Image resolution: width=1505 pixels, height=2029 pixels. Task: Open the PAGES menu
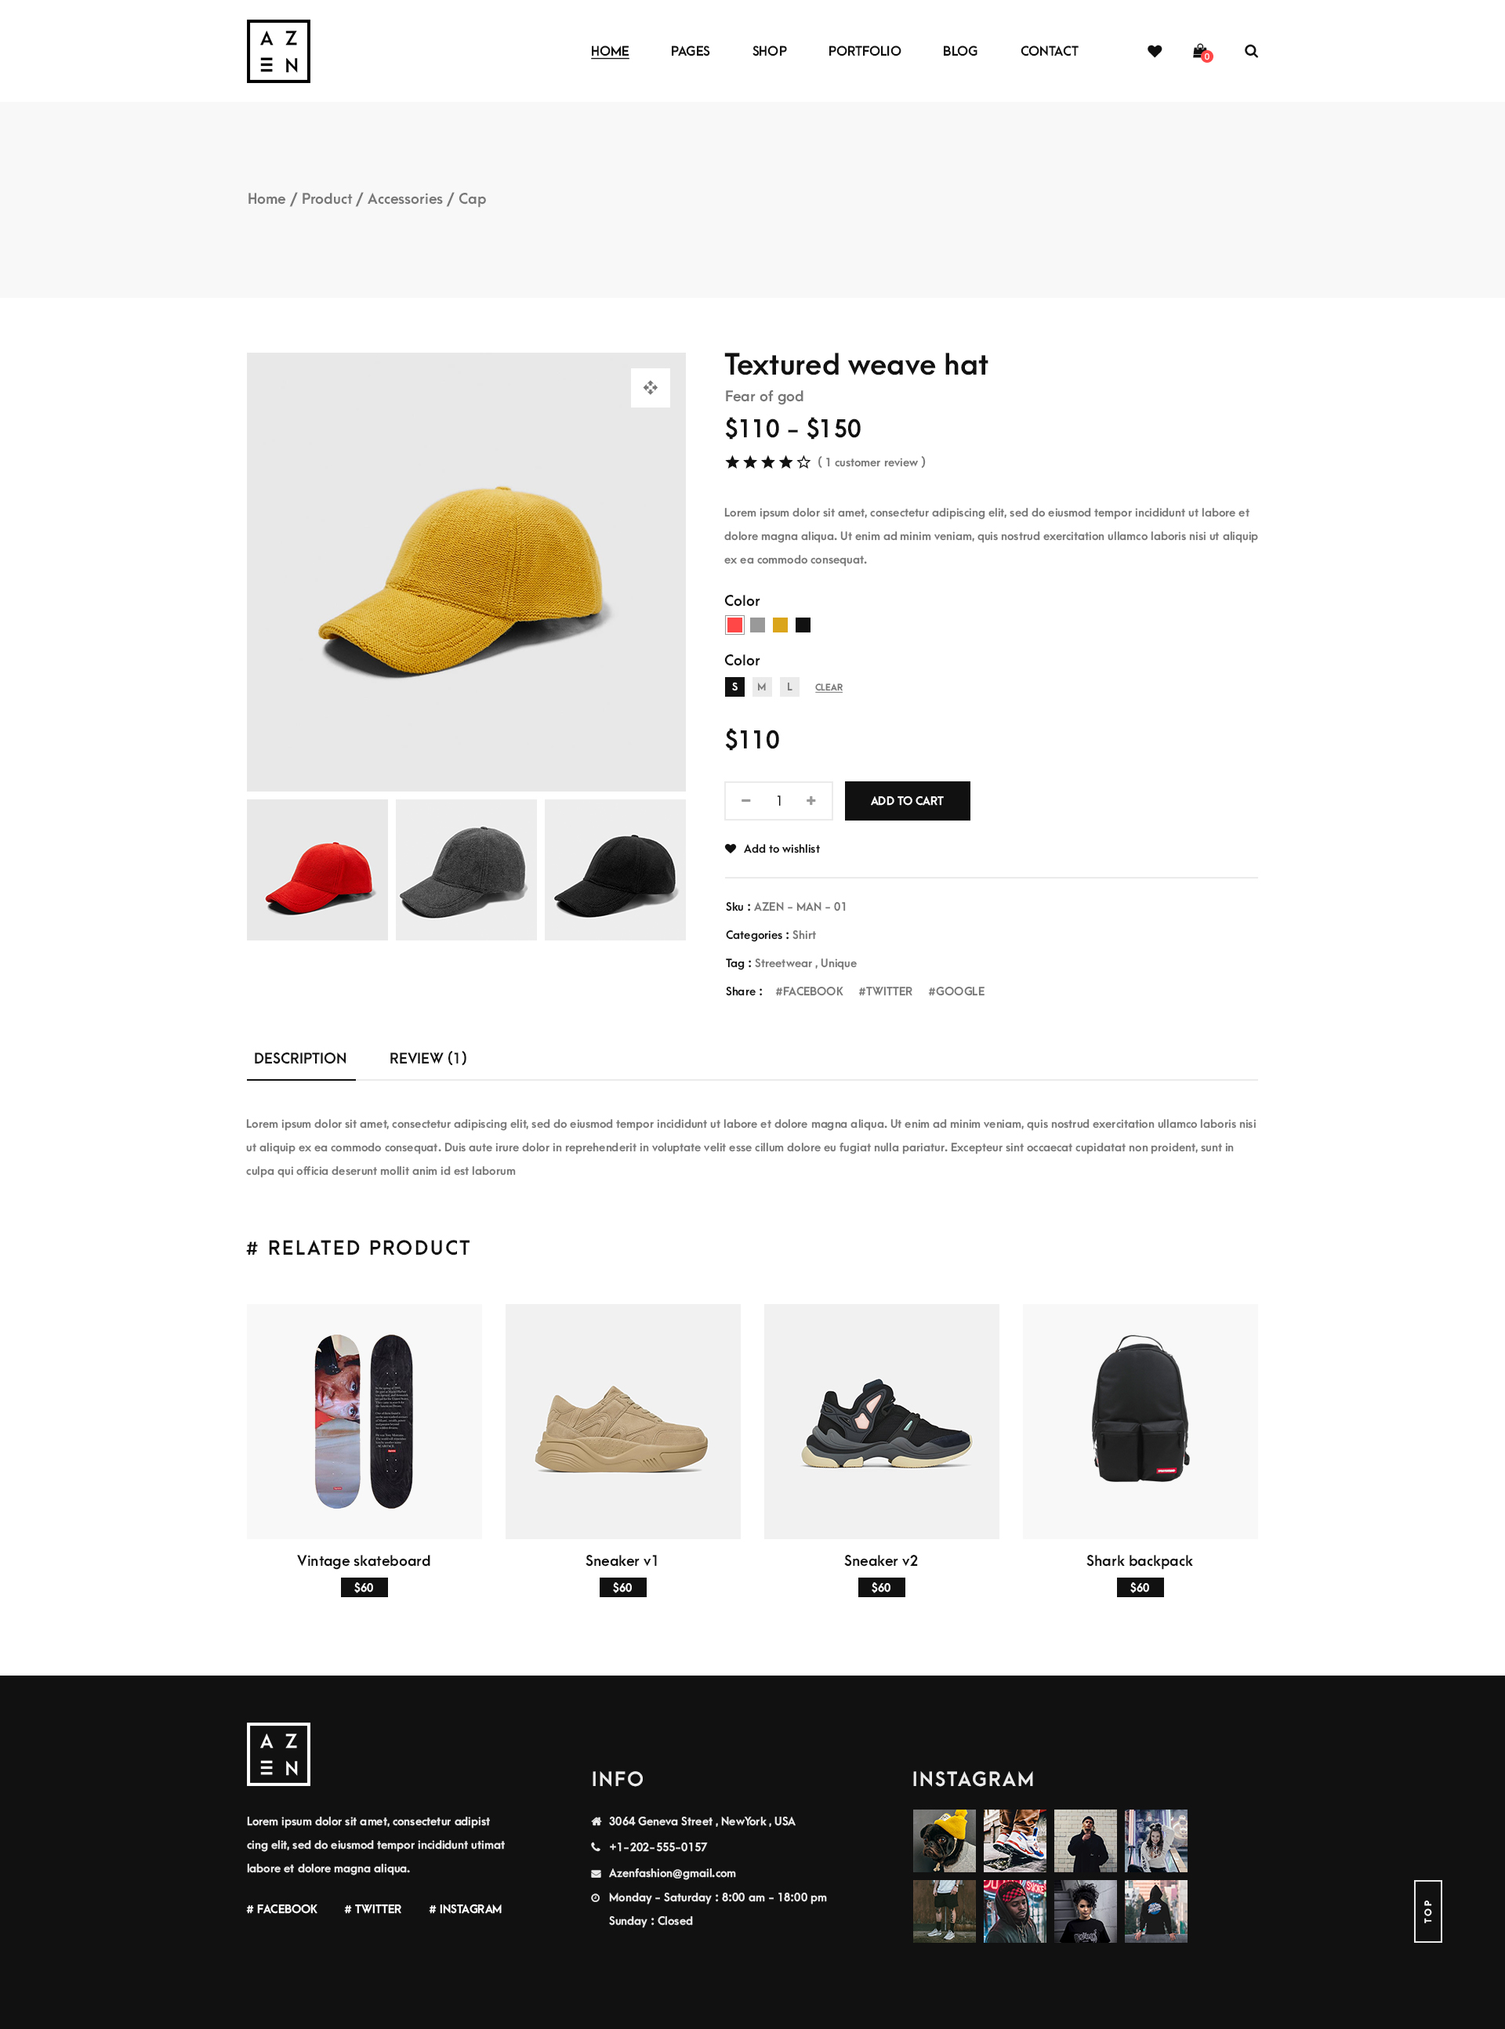tap(690, 51)
